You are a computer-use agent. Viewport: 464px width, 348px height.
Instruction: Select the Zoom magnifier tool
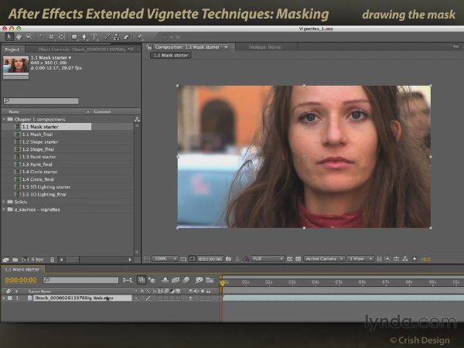click(x=29, y=36)
